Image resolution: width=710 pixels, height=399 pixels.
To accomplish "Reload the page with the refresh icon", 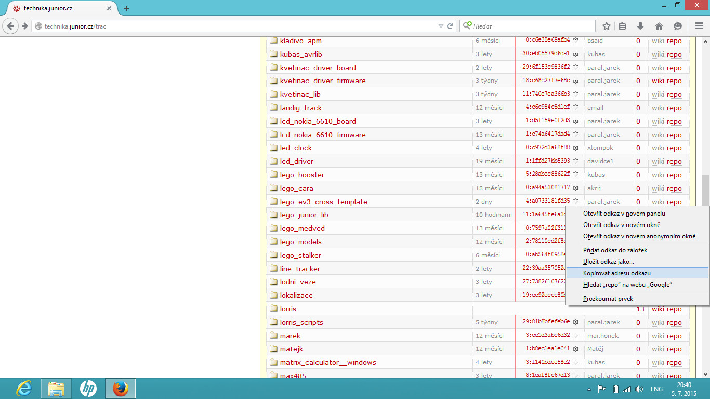I will (x=450, y=26).
